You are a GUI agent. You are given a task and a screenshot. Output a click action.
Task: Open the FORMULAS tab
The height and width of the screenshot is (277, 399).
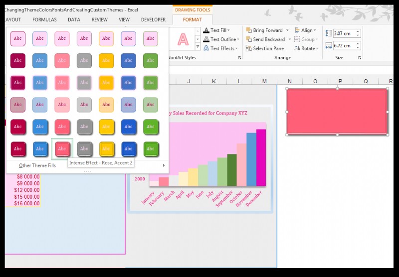pos(44,19)
